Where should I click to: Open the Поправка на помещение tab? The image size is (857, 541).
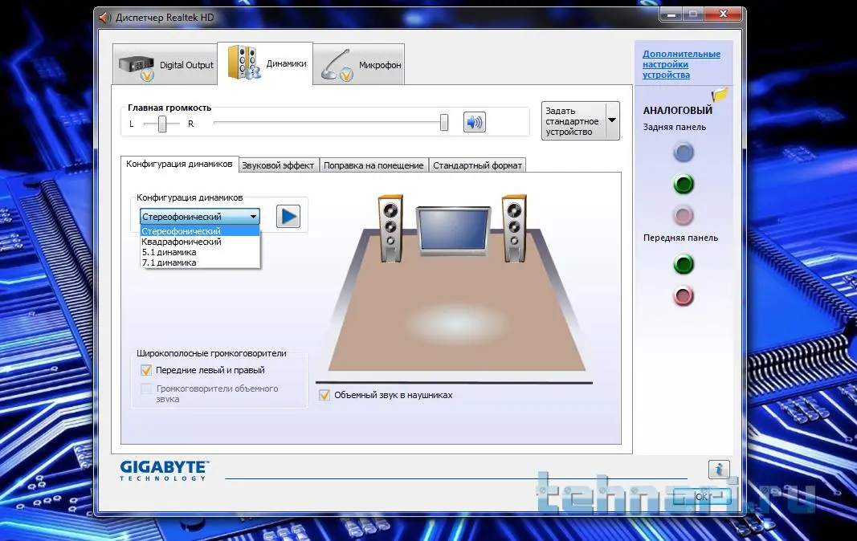click(373, 165)
